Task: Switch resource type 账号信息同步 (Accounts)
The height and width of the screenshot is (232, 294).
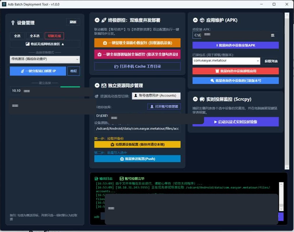Action: pos(156,96)
